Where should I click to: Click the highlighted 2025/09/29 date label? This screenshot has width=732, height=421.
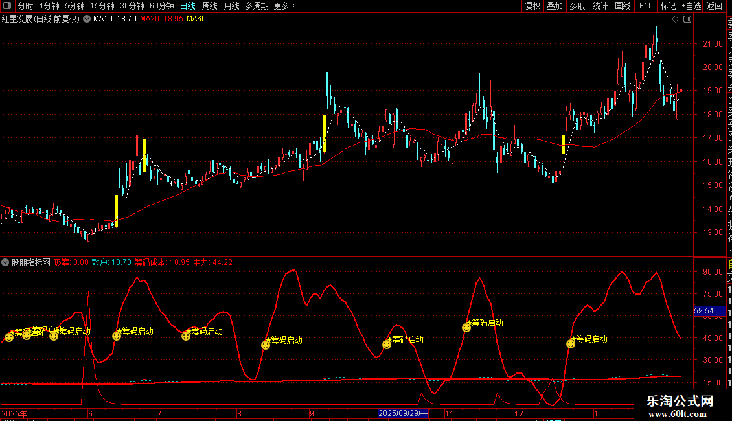(403, 413)
